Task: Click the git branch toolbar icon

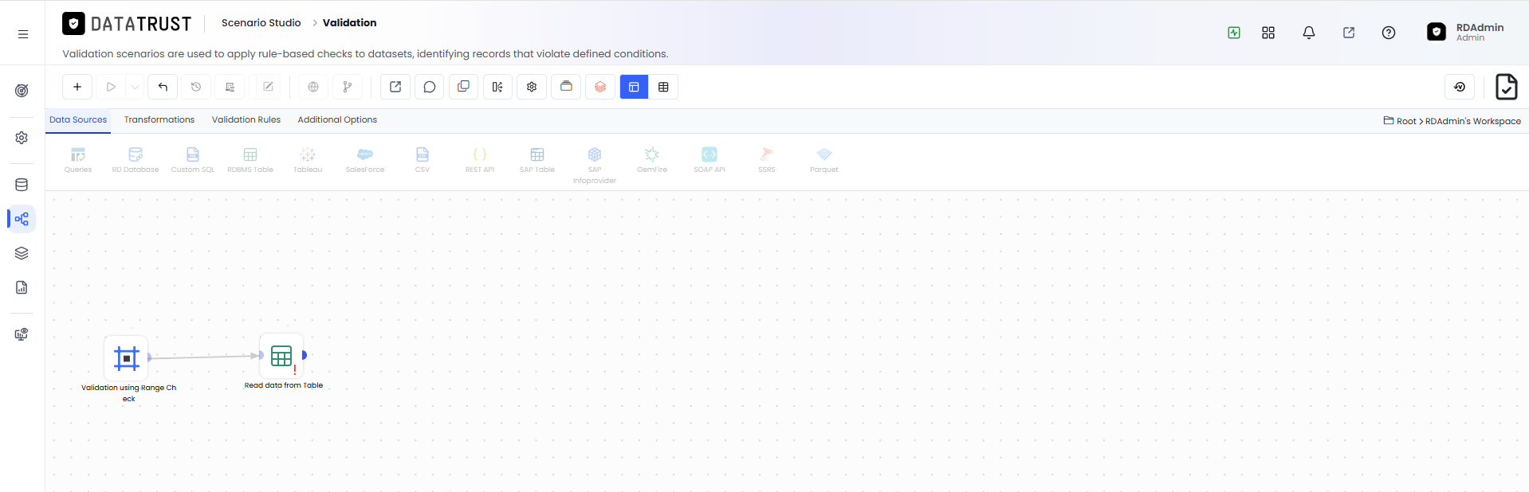Action: [348, 87]
